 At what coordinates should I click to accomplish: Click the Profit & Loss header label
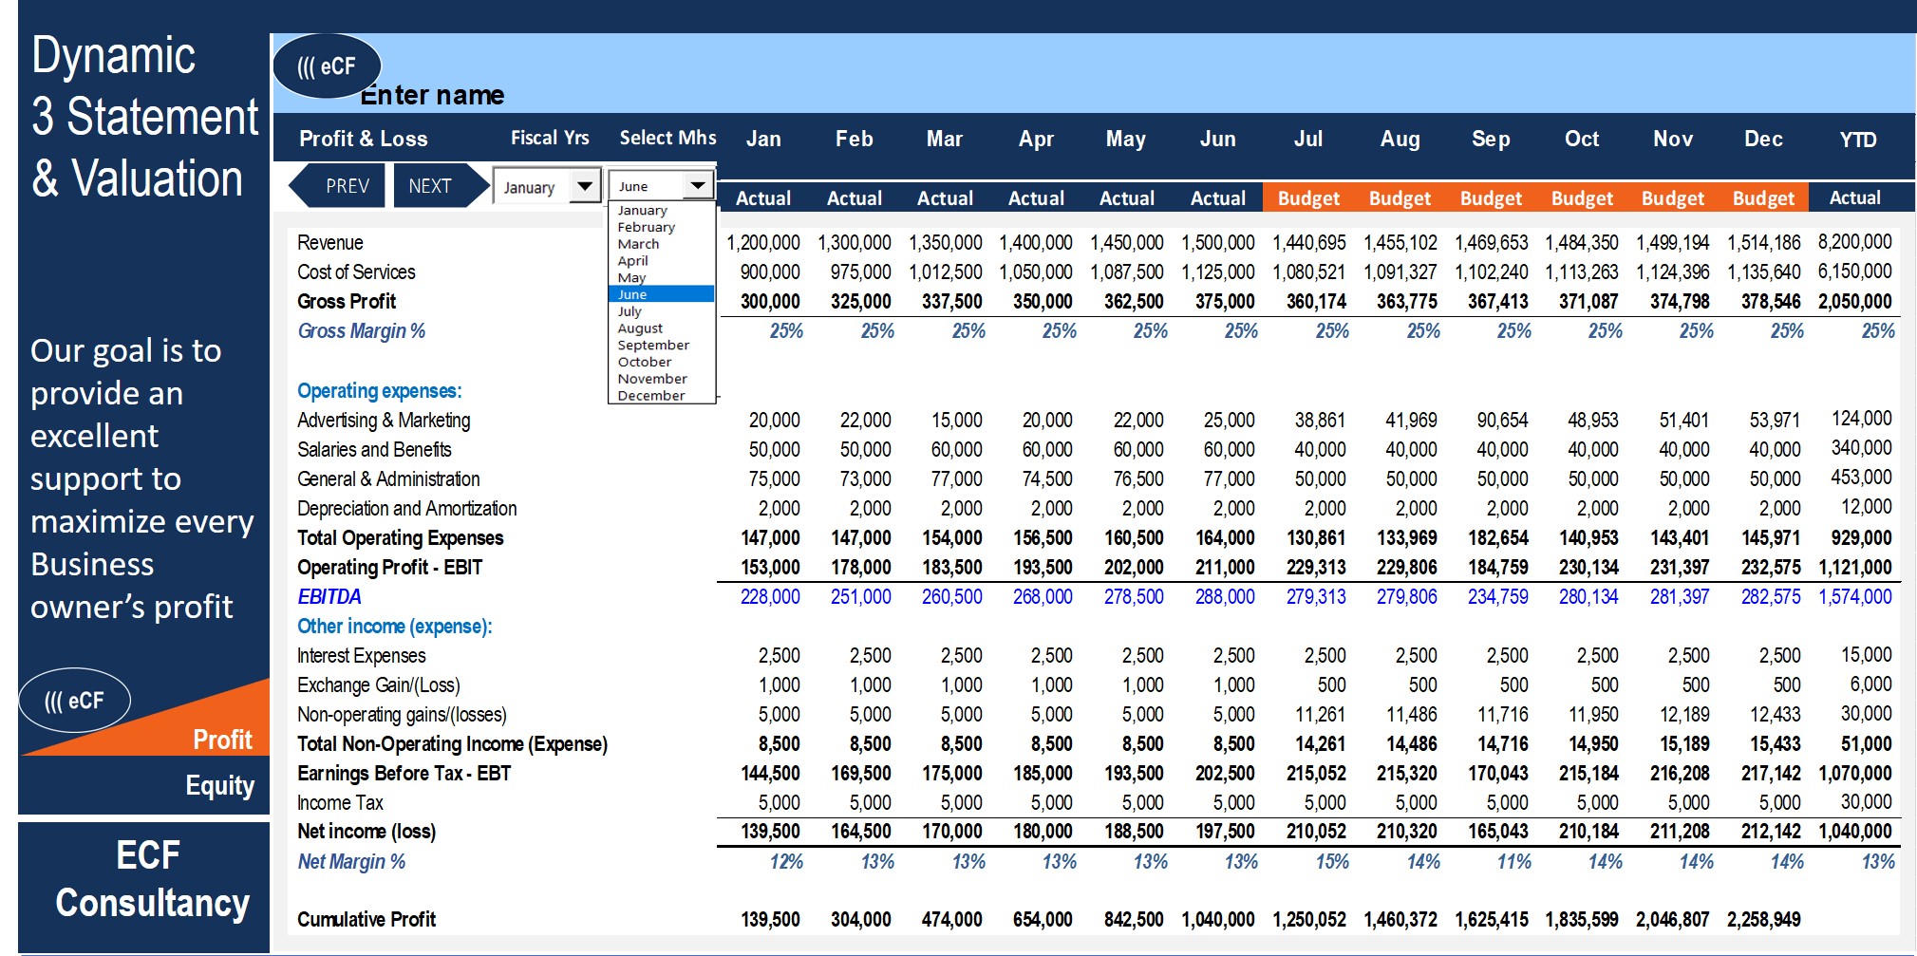click(x=363, y=139)
